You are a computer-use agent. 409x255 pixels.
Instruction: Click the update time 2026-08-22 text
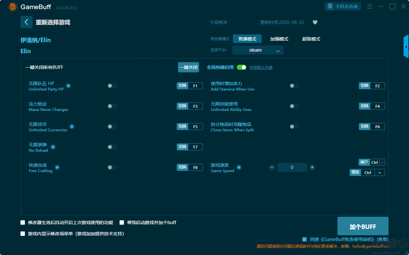pos(282,22)
